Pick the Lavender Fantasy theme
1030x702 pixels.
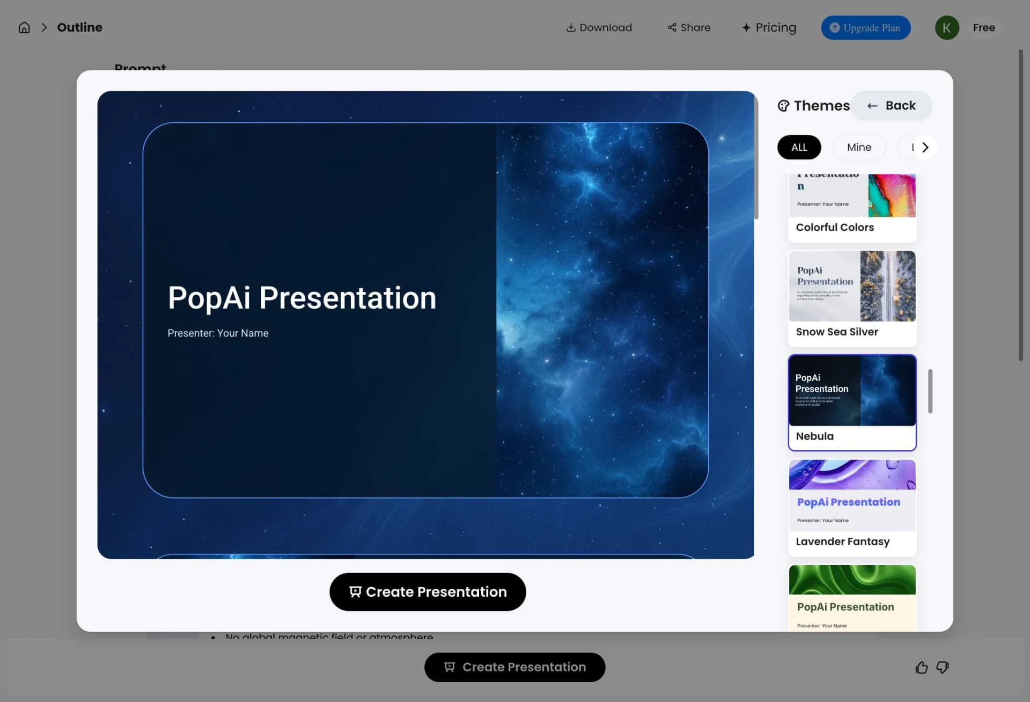tap(852, 508)
